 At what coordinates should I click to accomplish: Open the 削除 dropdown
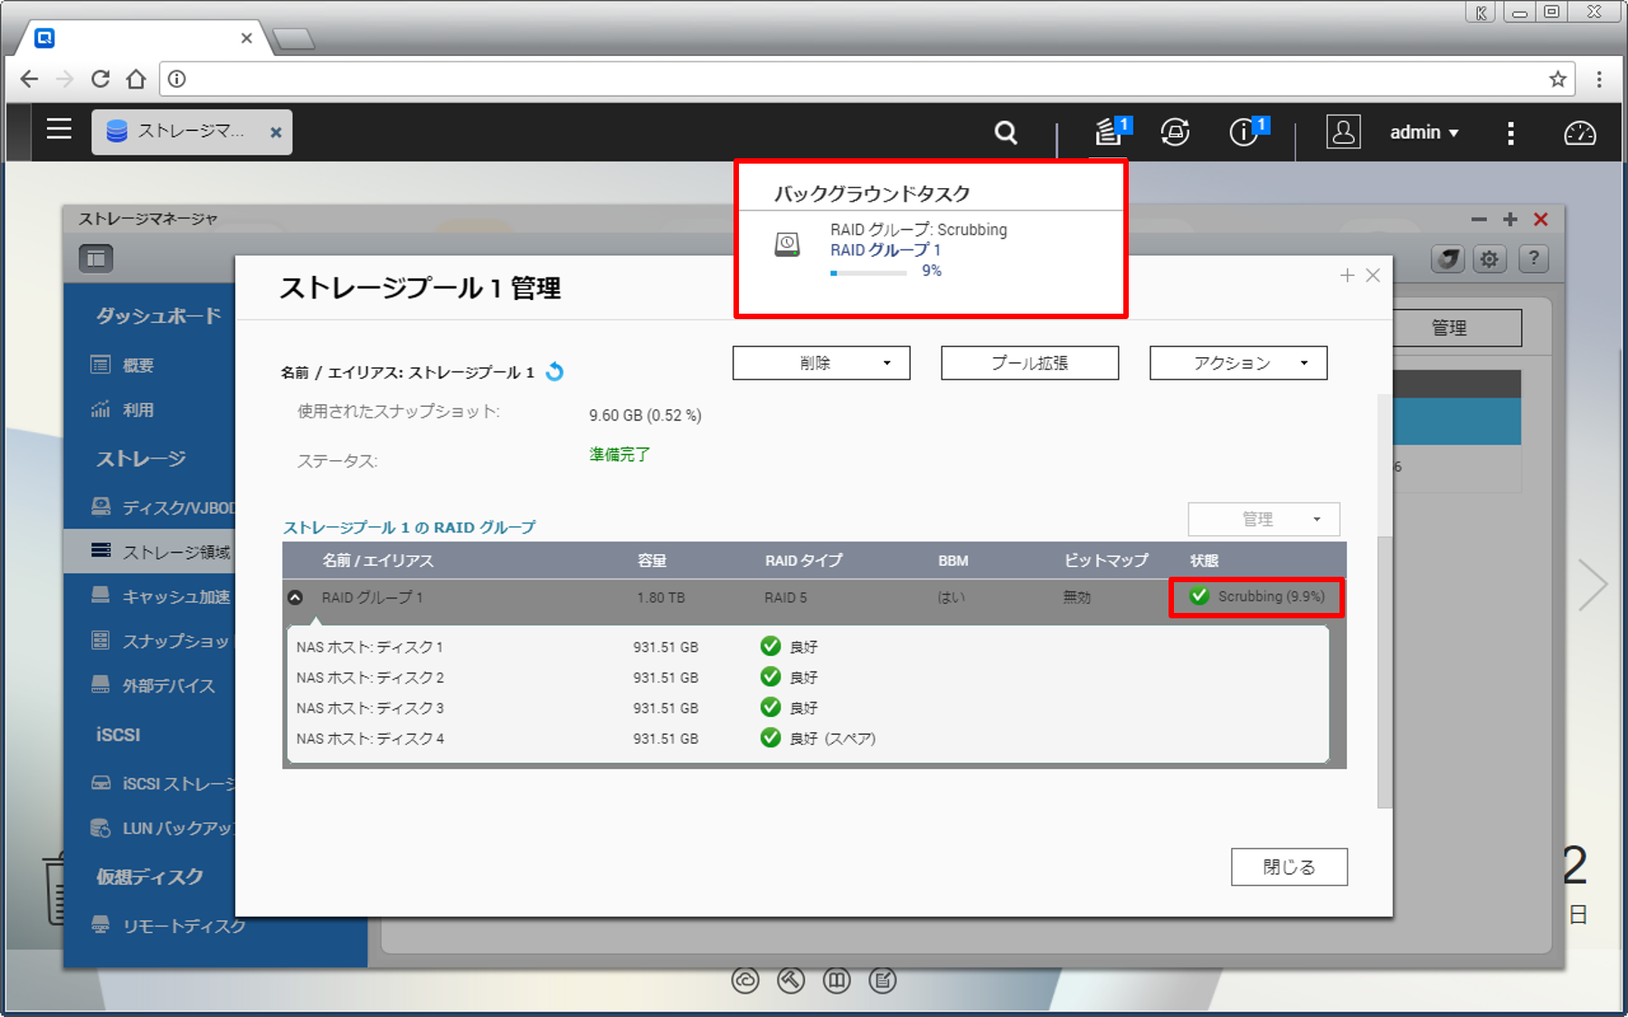click(820, 363)
